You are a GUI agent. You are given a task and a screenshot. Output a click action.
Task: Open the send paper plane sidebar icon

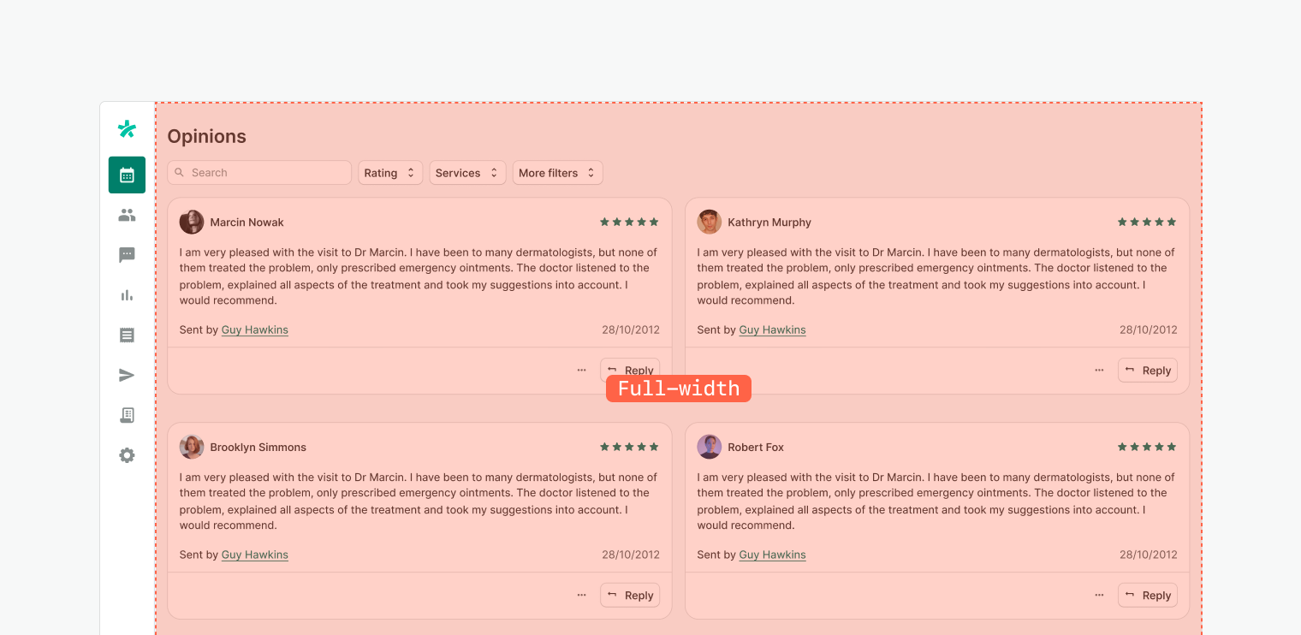click(127, 375)
